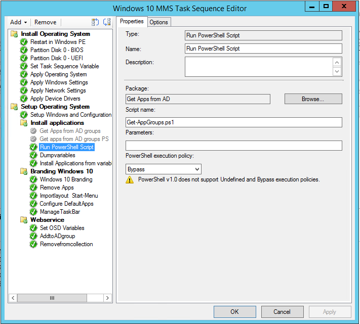Image resolution: width=360 pixels, height=324 pixels.
Task: Click the Install Operating System folder icon
Action: point(14,34)
